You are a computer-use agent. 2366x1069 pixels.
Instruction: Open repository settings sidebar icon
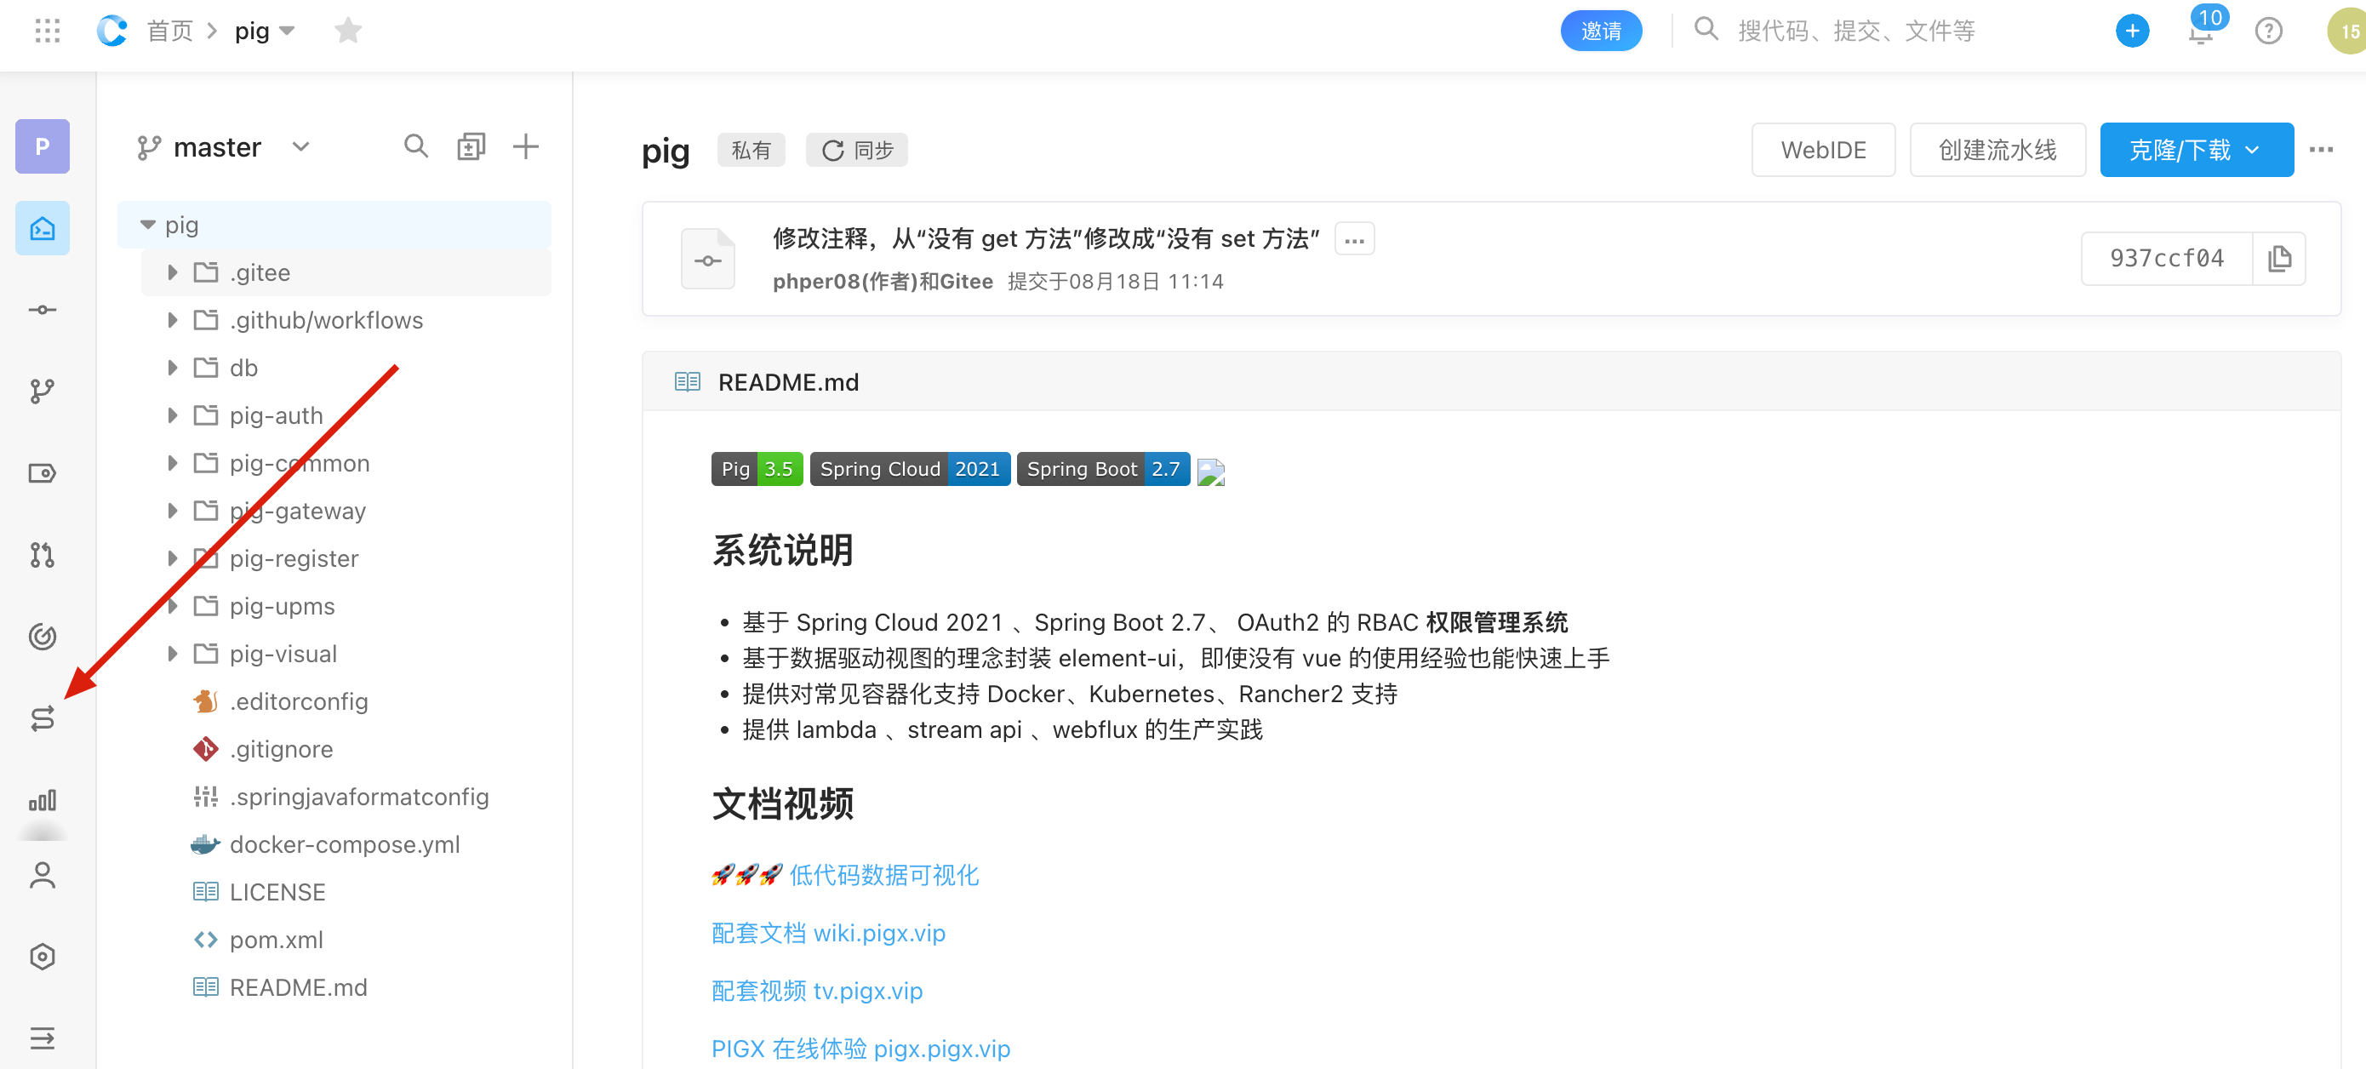point(43,957)
